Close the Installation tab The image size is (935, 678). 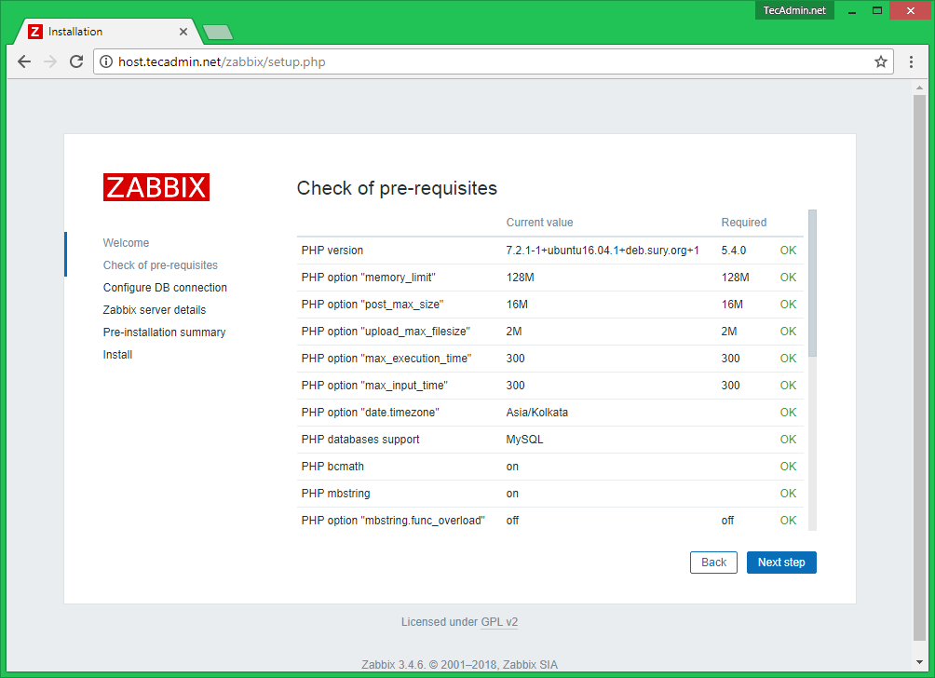[x=183, y=32]
